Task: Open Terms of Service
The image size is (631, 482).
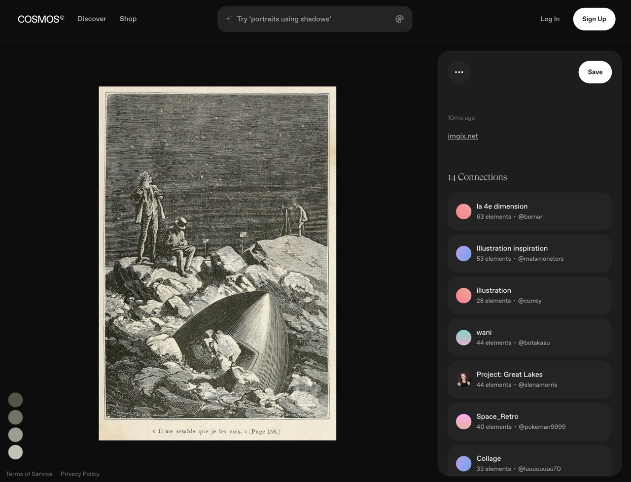Action: click(29, 474)
